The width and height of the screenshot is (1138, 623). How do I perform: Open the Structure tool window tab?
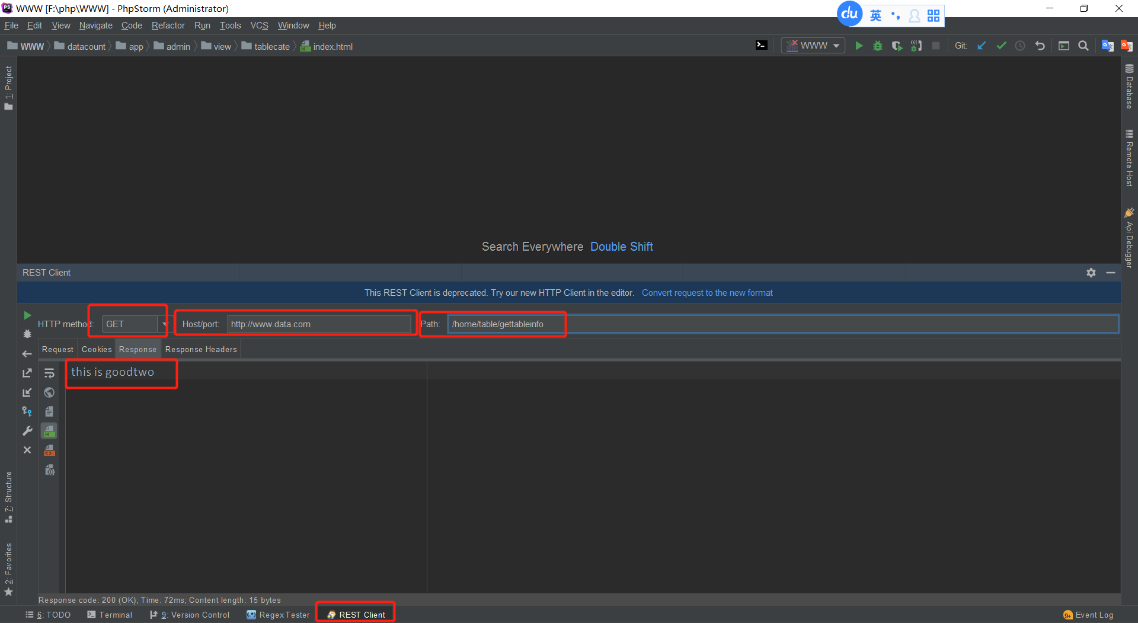point(8,497)
